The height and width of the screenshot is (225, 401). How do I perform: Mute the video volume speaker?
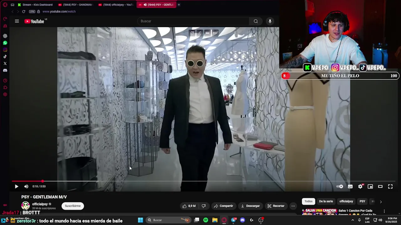coord(26,187)
